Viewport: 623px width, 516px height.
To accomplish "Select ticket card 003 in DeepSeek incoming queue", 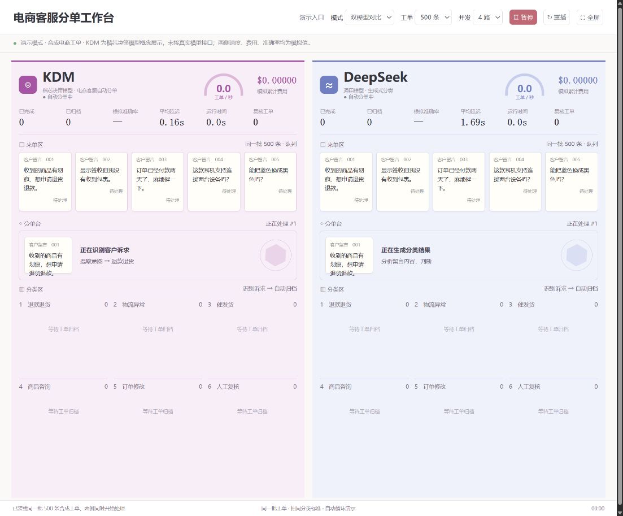I will pyautogui.click(x=459, y=181).
